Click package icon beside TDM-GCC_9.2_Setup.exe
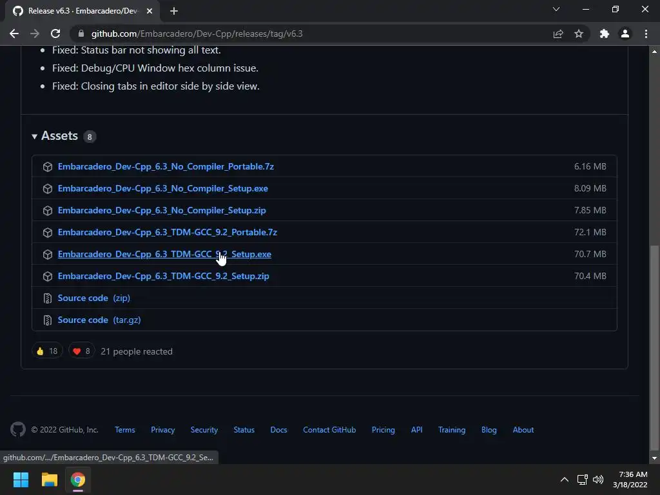 (48, 254)
